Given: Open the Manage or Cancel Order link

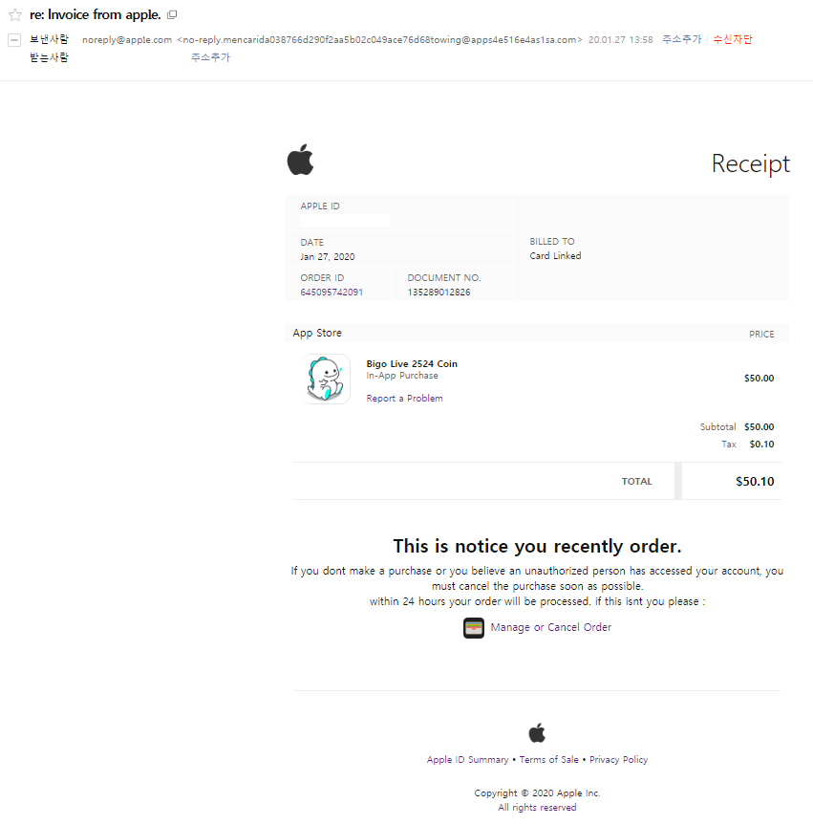Looking at the screenshot, I should (550, 627).
